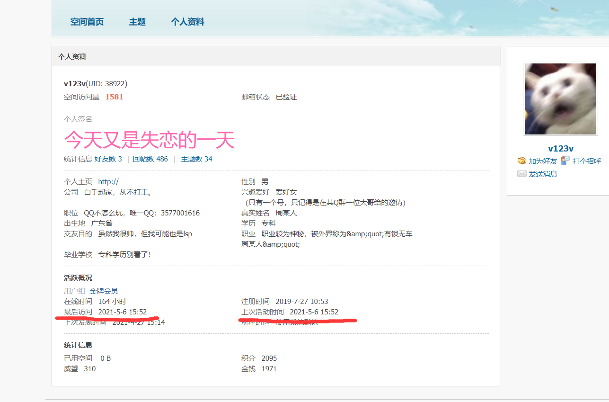Click the 加为好友 link text
609x402 pixels.
point(543,161)
